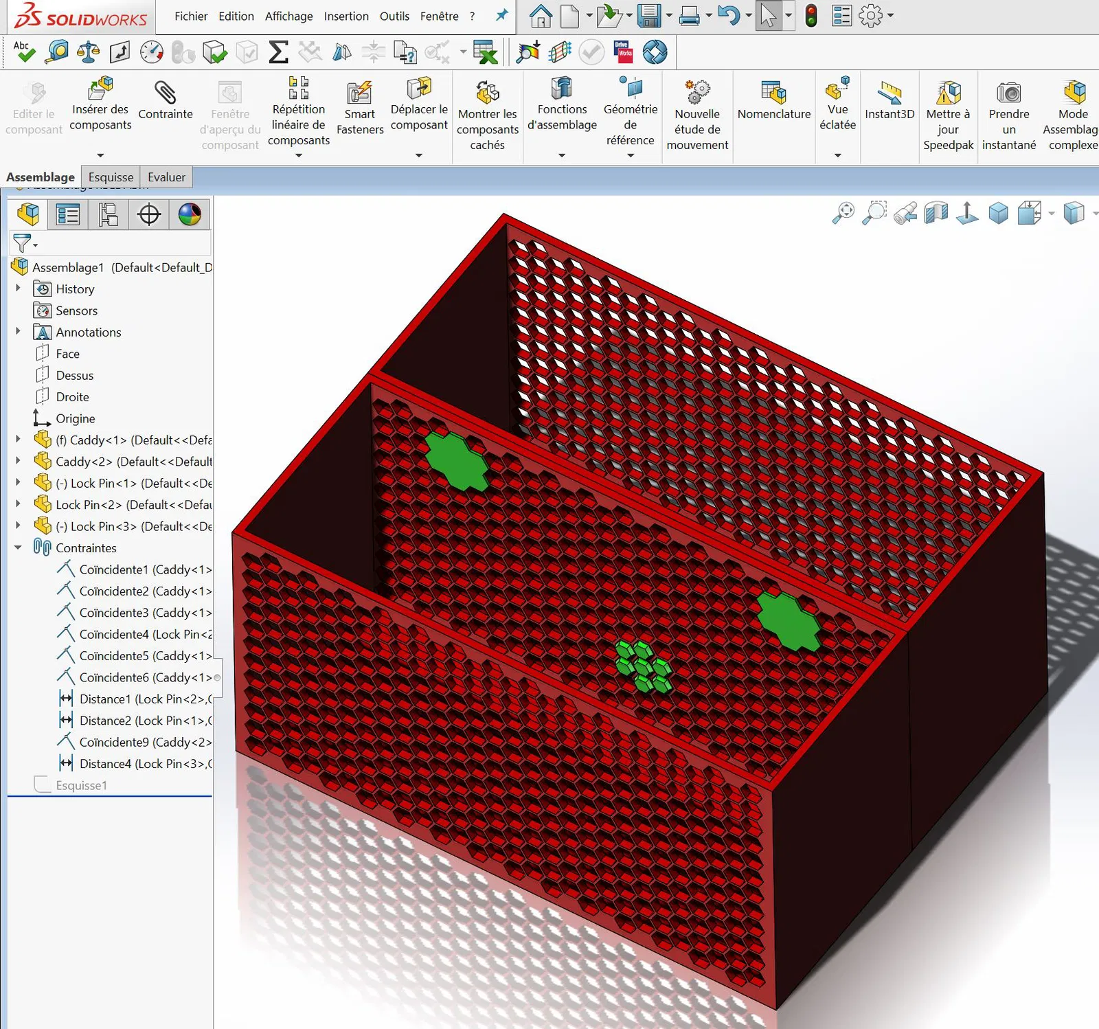Screen dimensions: 1099x1029
Task: Click the Contrainte mate button
Action: [166, 100]
